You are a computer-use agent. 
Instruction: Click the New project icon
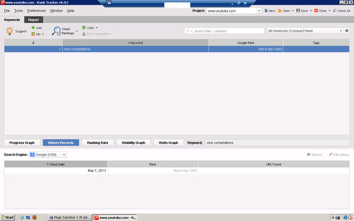pyautogui.click(x=266, y=11)
